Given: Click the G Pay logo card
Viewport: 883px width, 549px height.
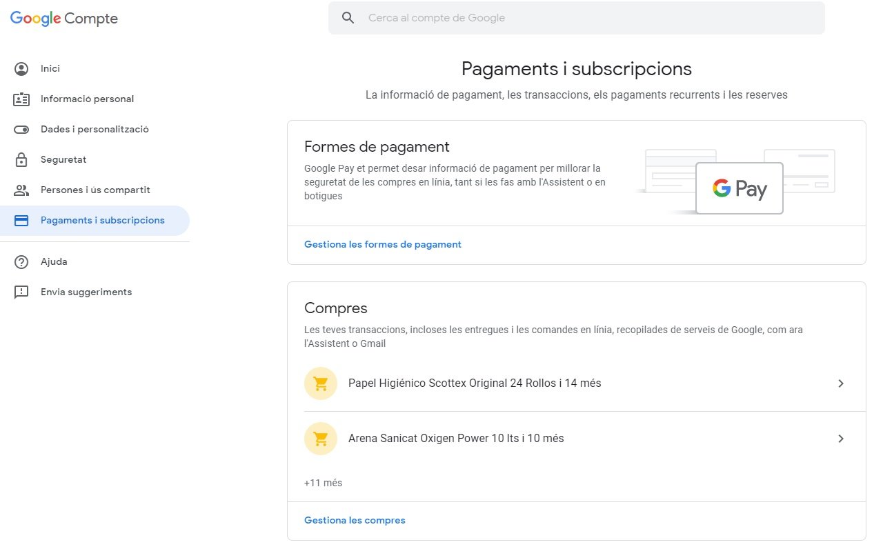Looking at the screenshot, I should [x=739, y=188].
